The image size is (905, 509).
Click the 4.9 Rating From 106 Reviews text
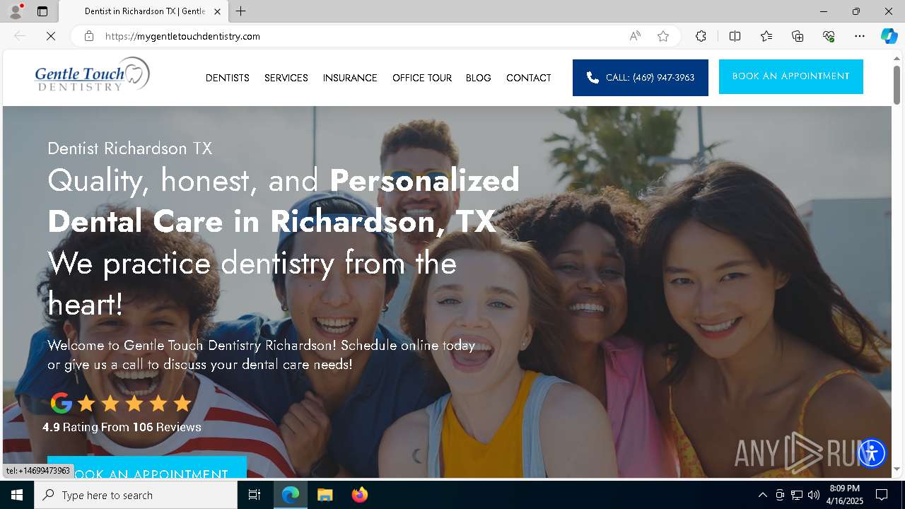point(122,427)
